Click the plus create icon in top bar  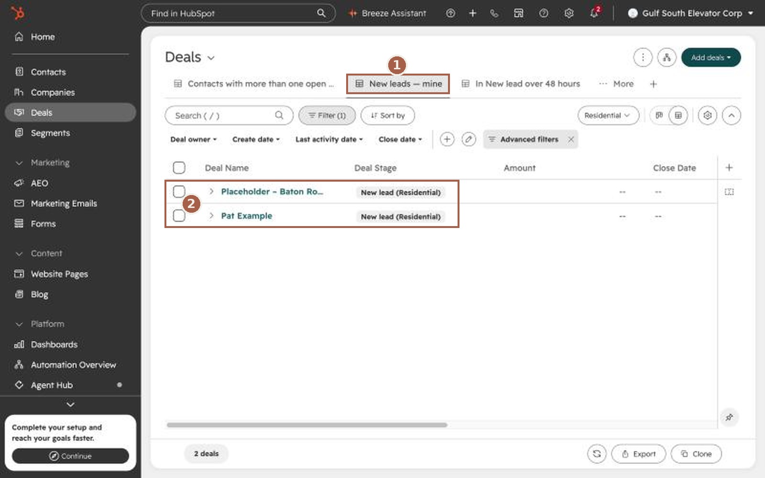pos(472,13)
